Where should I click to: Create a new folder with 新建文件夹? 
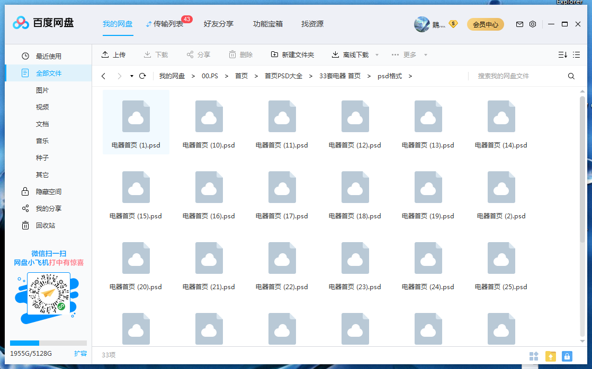tap(292, 54)
